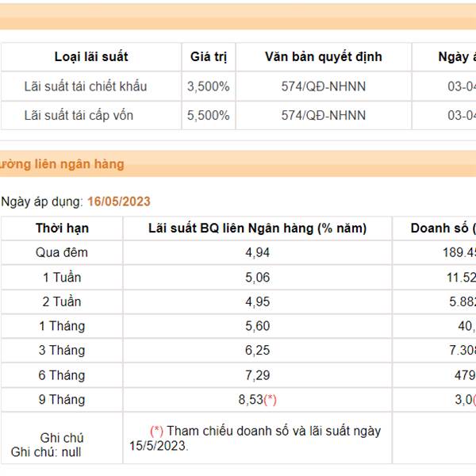
Task: Click the 5,500% refinancing rate value
Action: (x=208, y=115)
